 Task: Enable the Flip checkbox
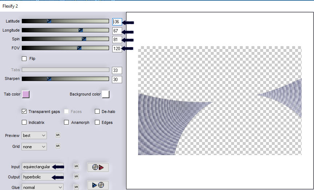click(x=24, y=58)
